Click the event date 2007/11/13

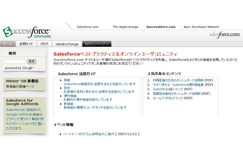[127, 134]
